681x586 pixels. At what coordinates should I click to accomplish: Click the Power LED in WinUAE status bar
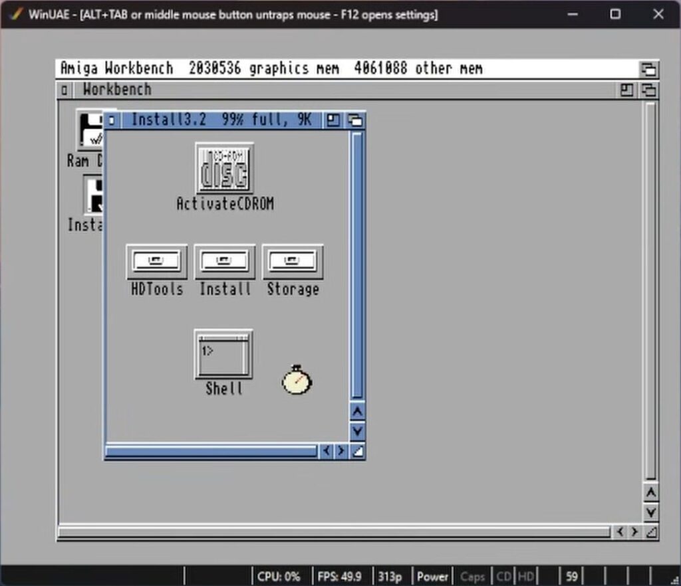(432, 577)
